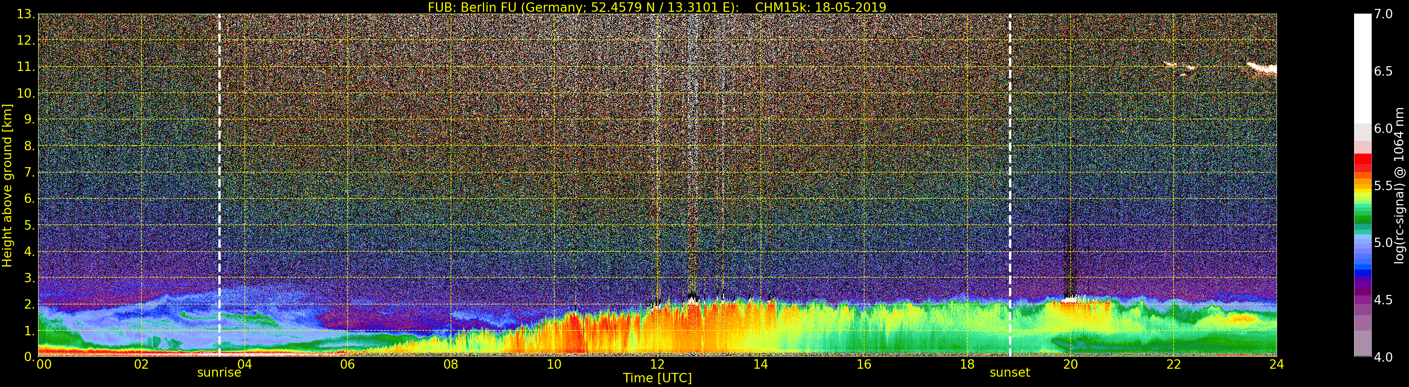Click the '10' time axis tick label

pos(554,364)
